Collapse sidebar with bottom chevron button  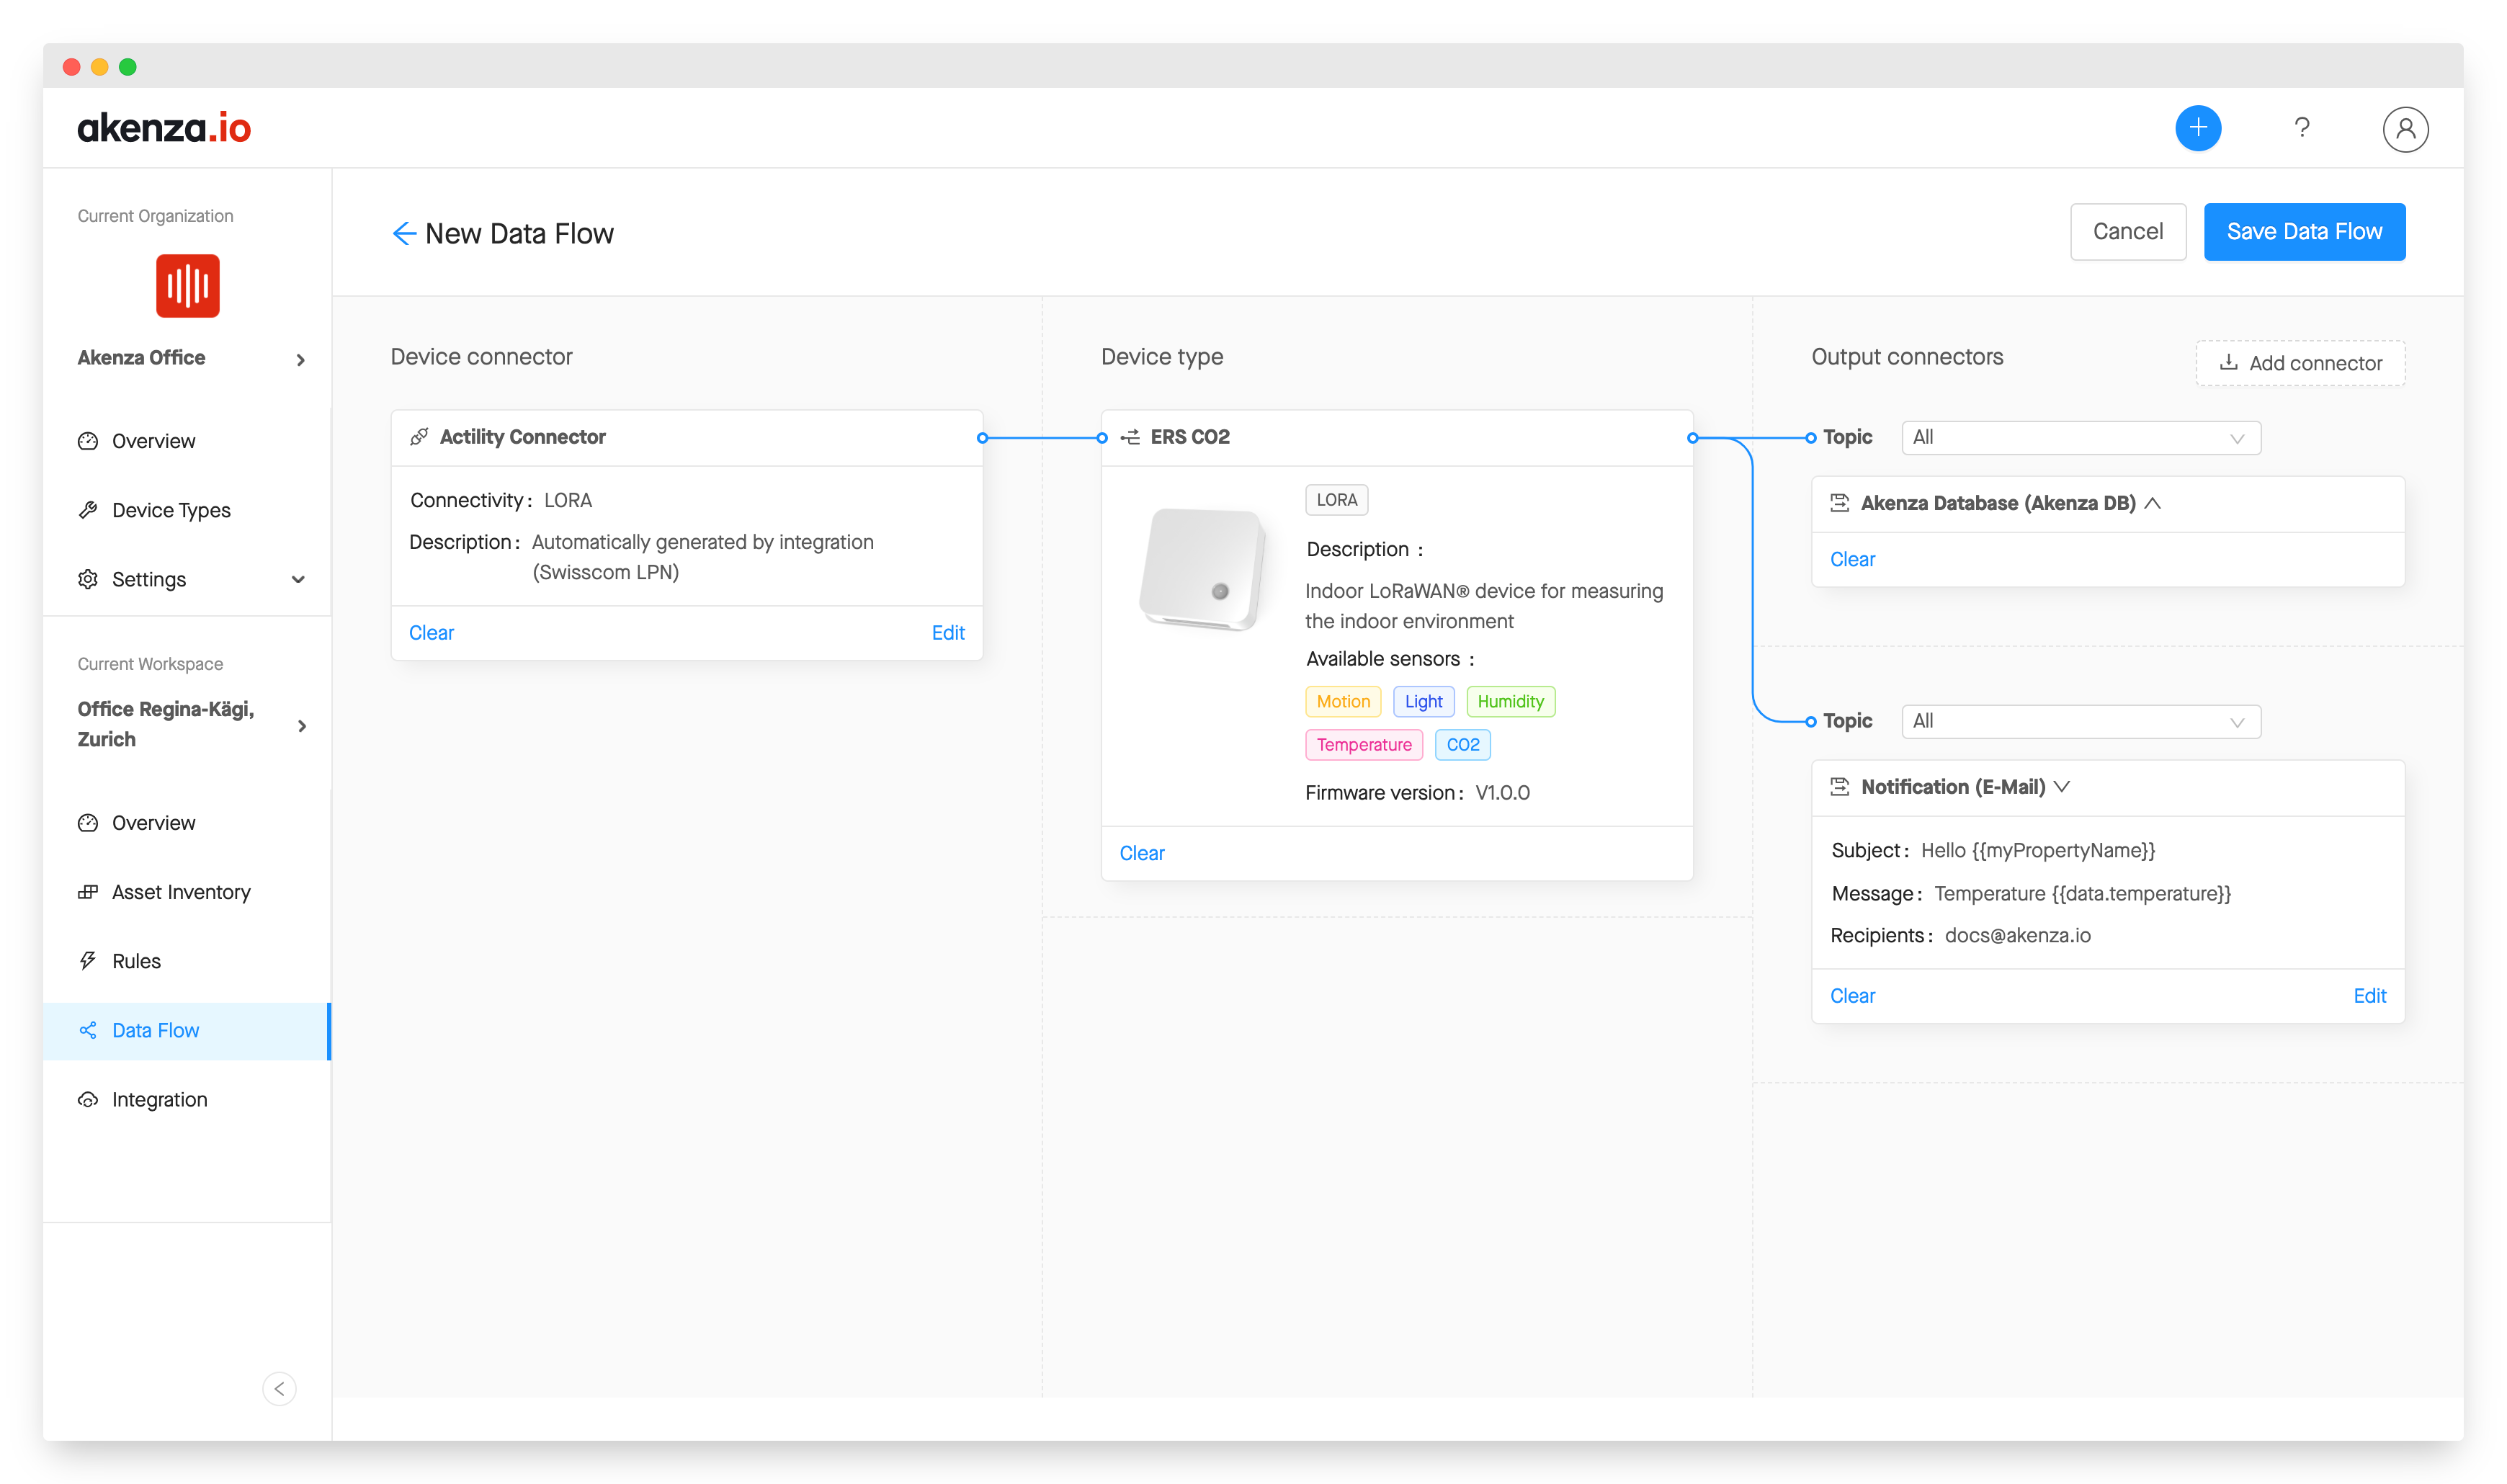279,1388
